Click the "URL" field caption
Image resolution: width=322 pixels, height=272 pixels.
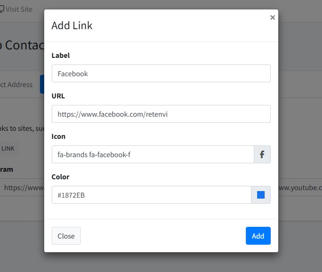coord(58,96)
